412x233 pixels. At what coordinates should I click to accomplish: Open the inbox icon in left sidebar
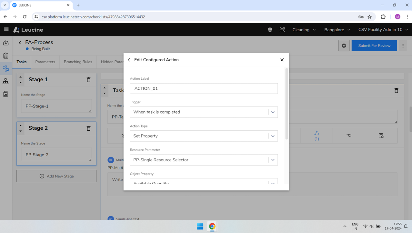pyautogui.click(x=6, y=43)
